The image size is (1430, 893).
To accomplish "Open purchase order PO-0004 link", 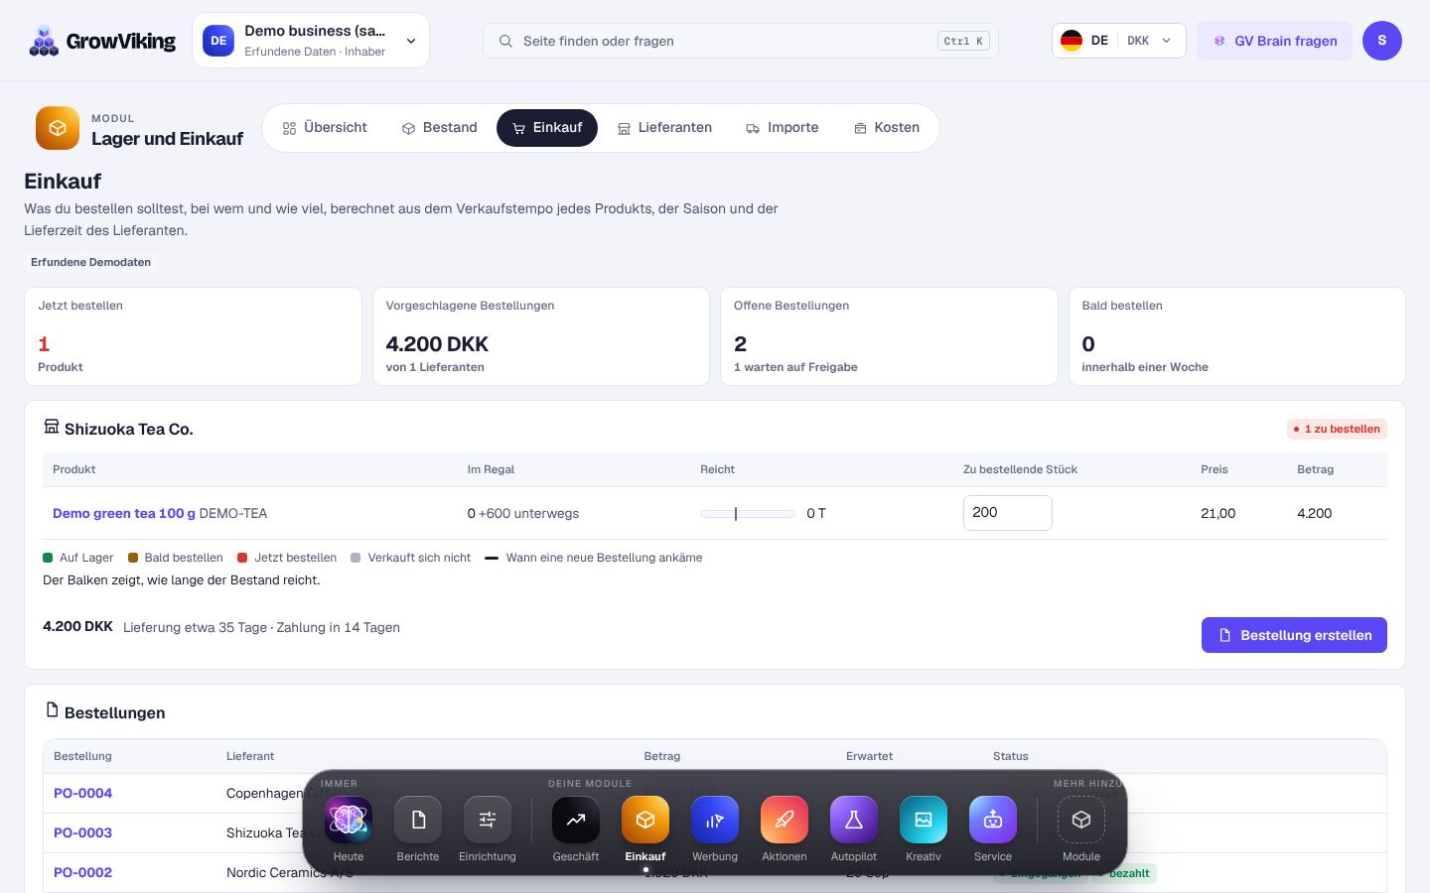I will (x=82, y=793).
